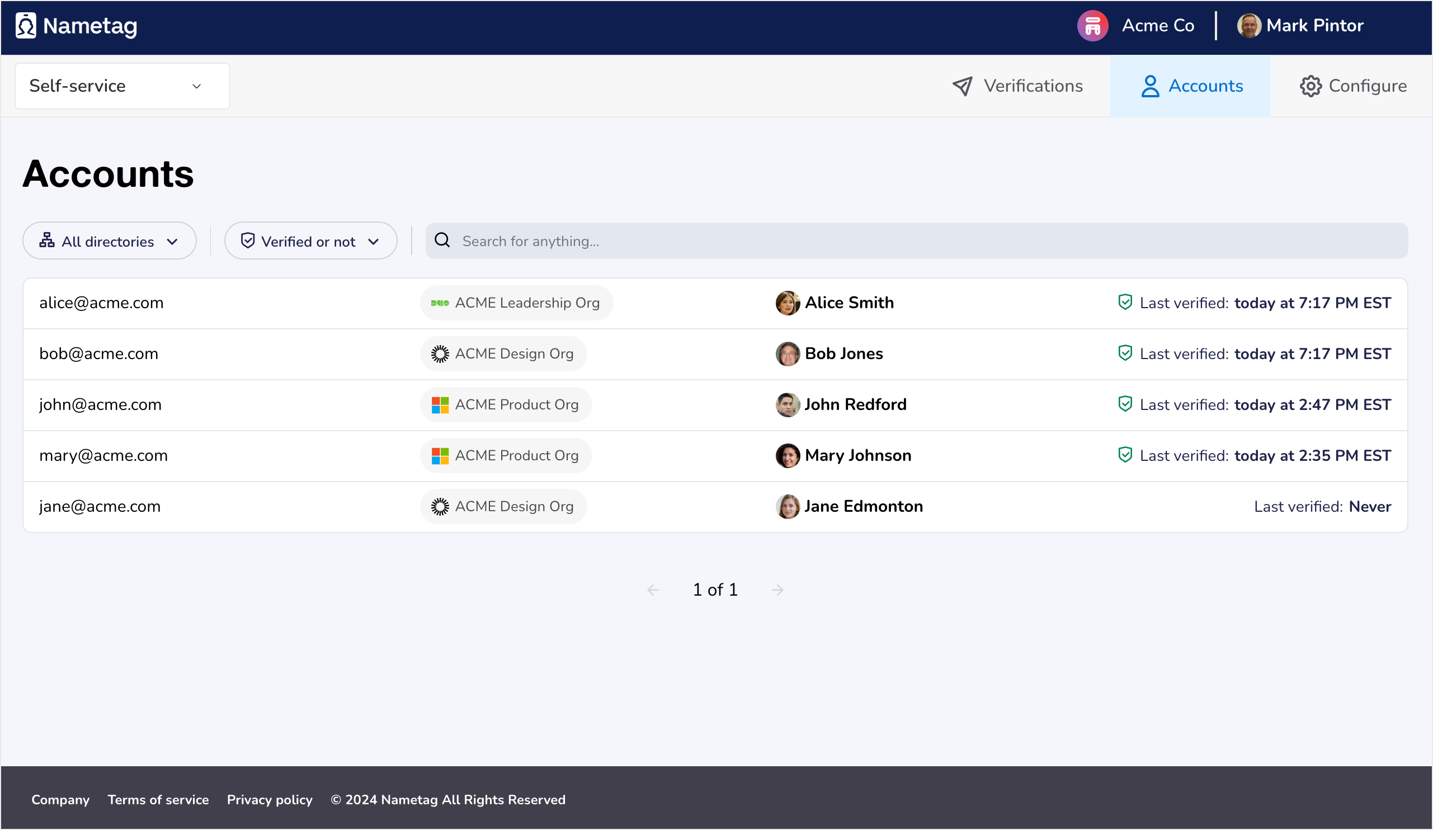Click Mary Johnson's avatar photo

click(788, 456)
